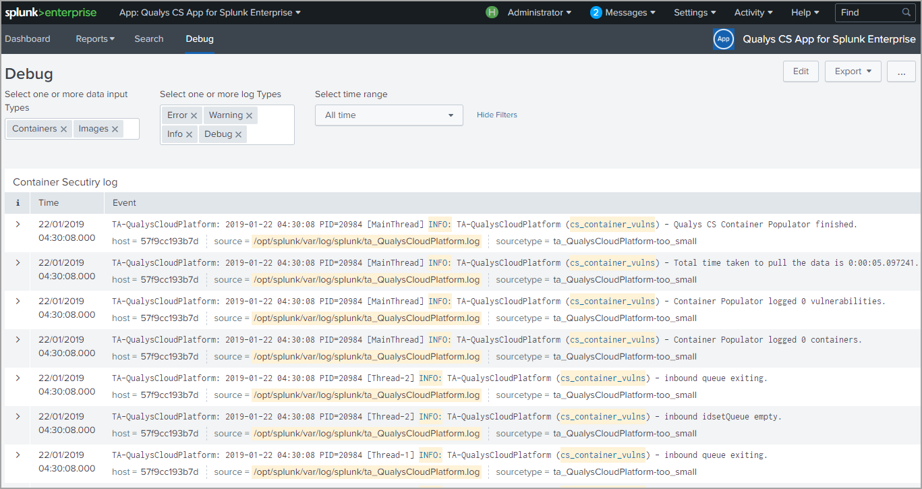
Task: Click the magnifier icon in Find box
Action: pos(906,12)
